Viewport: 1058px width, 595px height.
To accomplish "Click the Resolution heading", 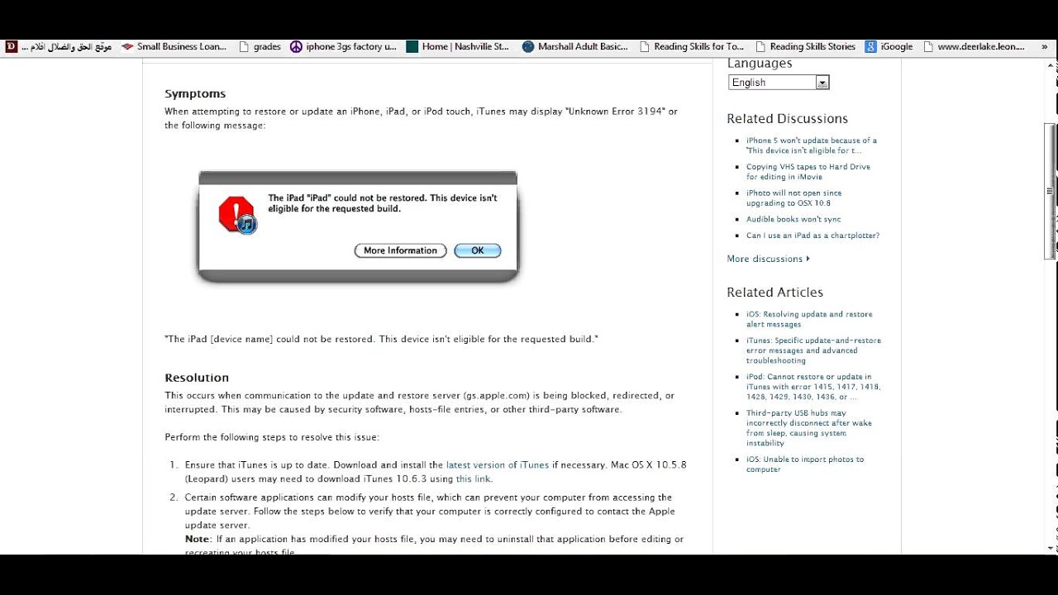I will (x=197, y=378).
